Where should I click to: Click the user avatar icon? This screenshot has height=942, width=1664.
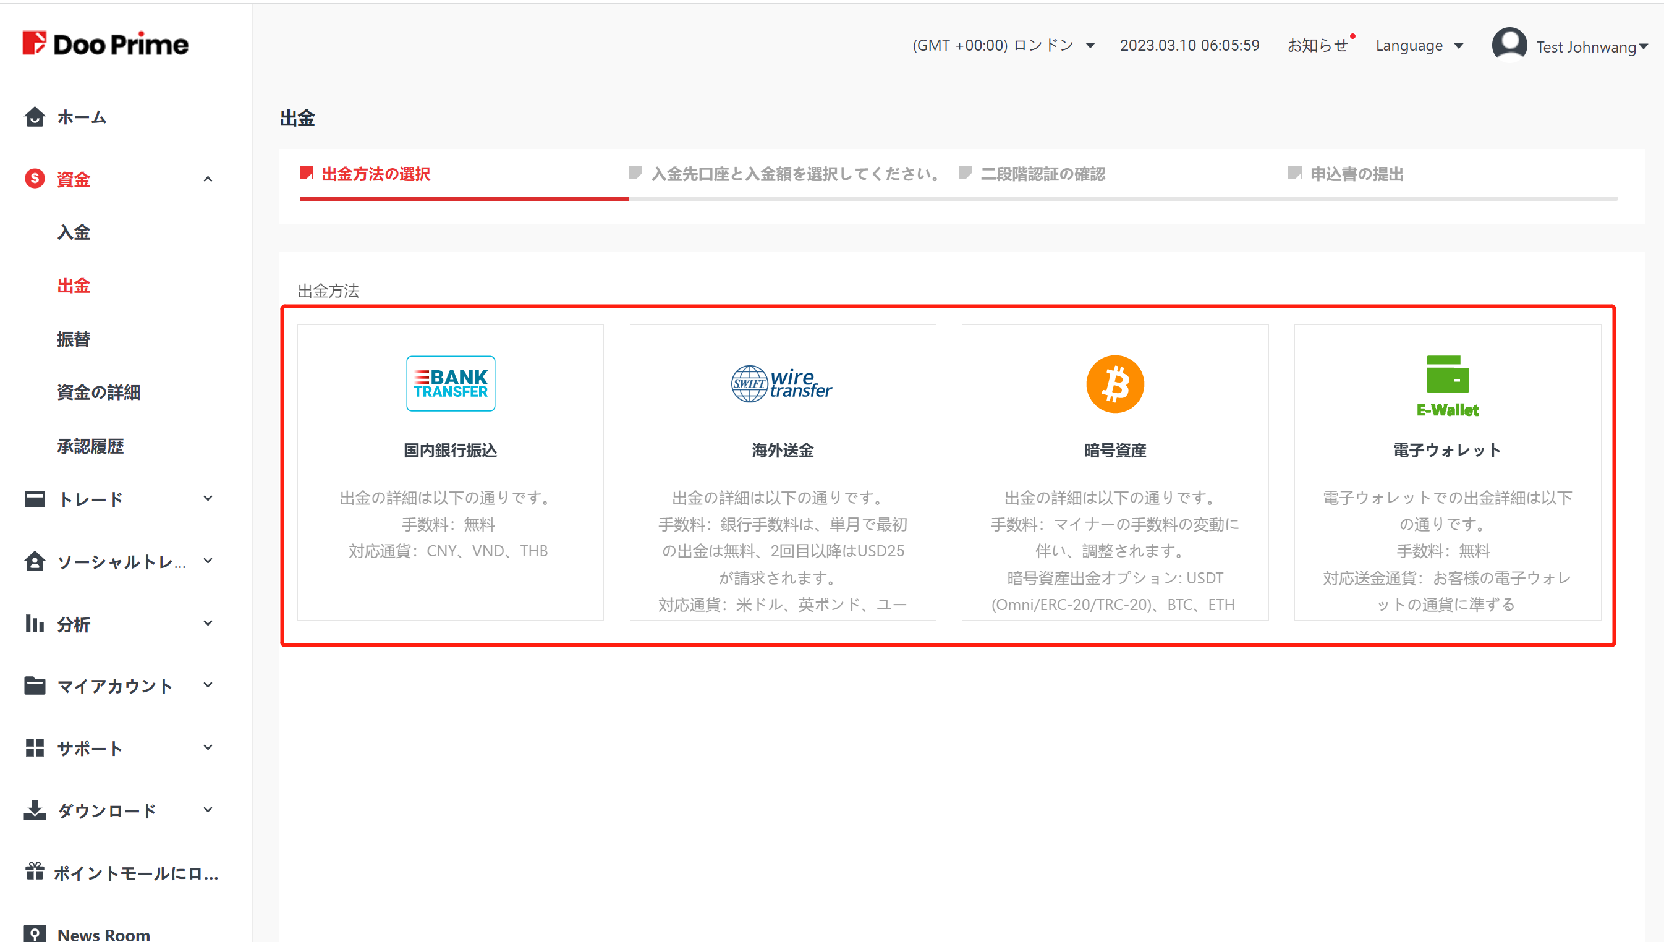(1509, 45)
